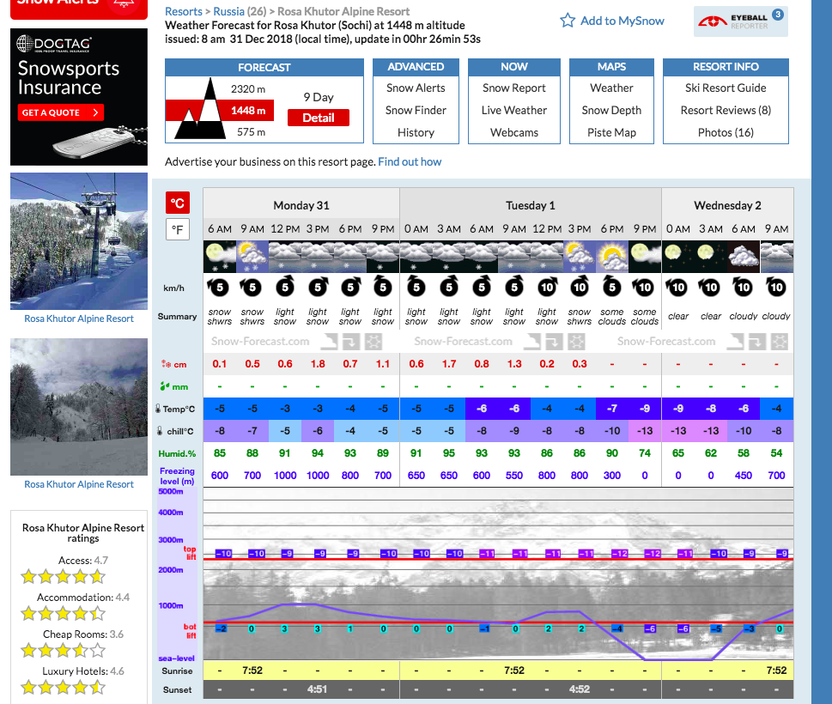
Task: Click Add to MySnow link
Action: tap(622, 21)
